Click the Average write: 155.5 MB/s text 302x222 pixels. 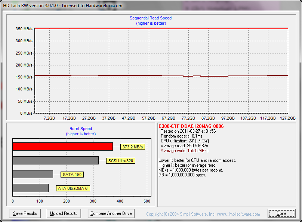tap(185, 151)
